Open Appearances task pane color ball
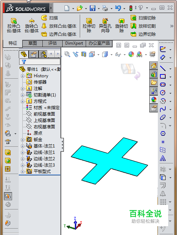The width and height of the screenshot is (177, 235). [x=154, y=100]
